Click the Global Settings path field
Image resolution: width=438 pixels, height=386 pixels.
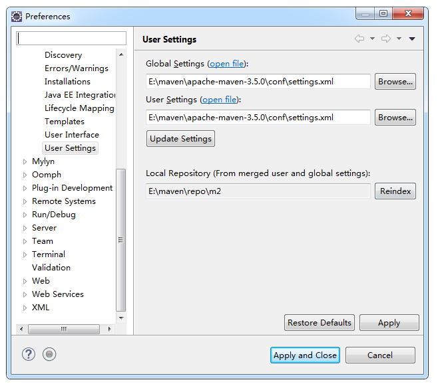pos(258,81)
